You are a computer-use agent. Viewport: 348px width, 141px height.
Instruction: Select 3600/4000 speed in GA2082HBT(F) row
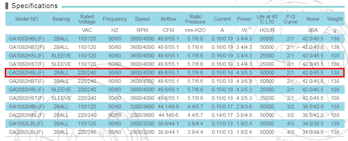coord(142,81)
